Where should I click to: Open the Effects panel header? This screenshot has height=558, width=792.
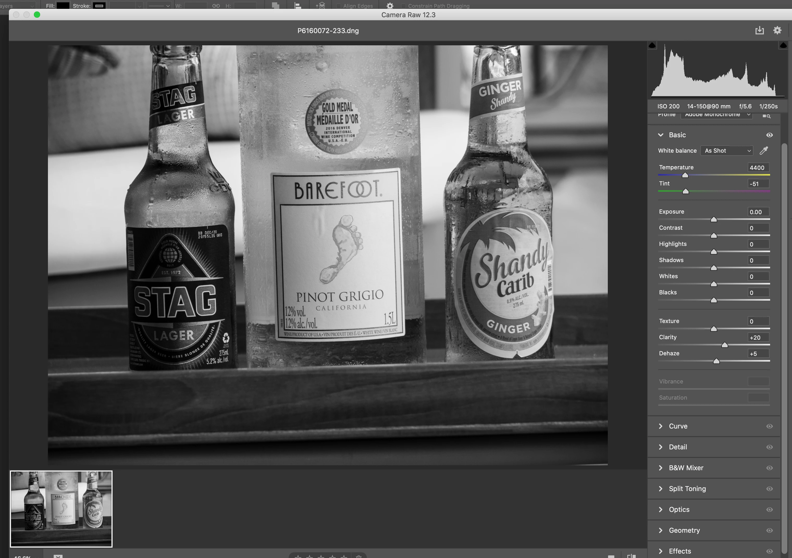pyautogui.click(x=679, y=551)
